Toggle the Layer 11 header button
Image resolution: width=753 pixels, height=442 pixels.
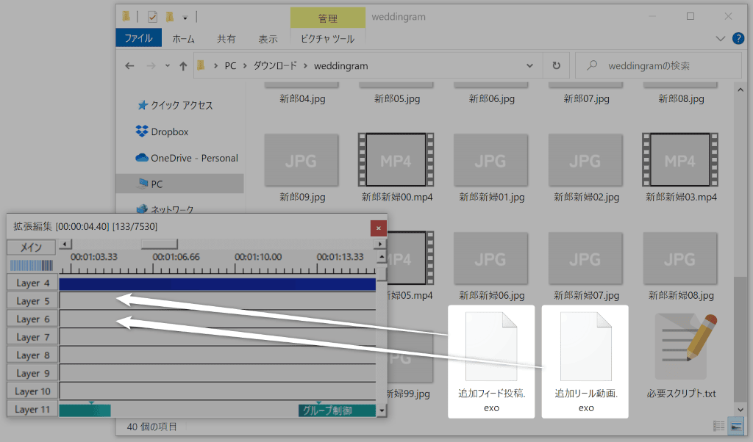[x=32, y=410]
